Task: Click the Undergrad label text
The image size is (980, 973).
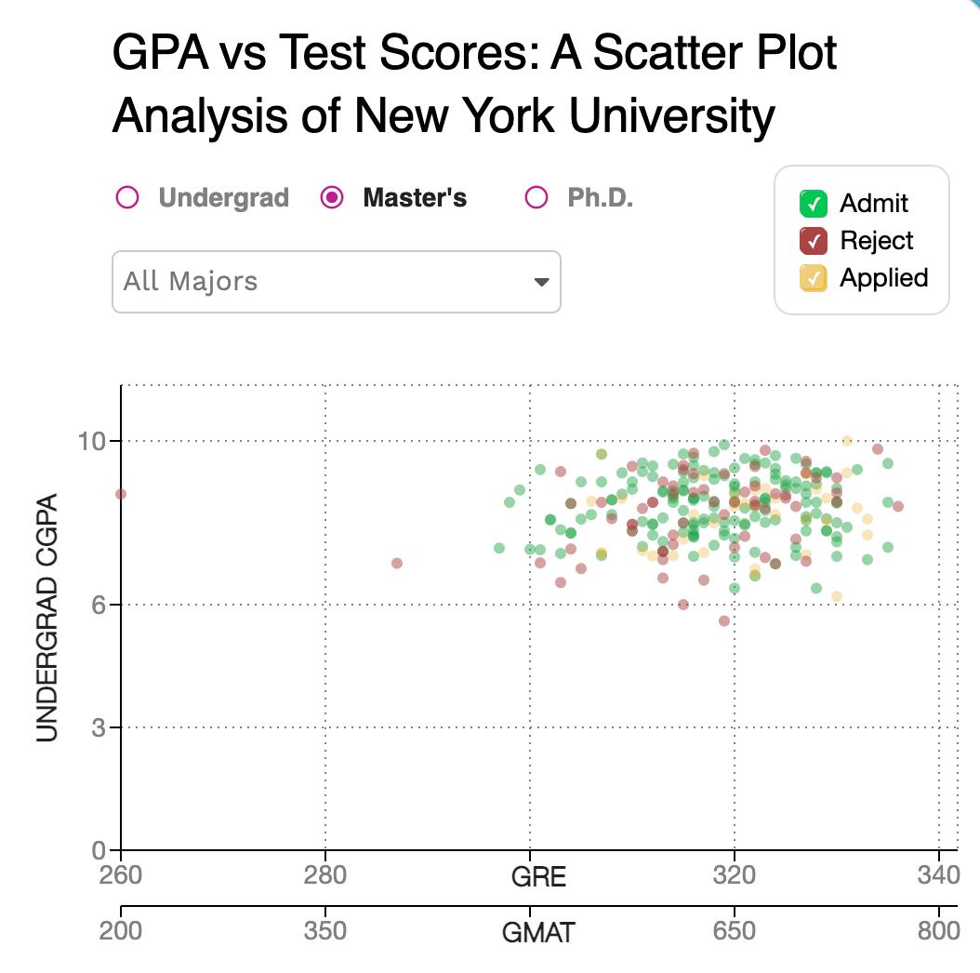Action: (223, 198)
